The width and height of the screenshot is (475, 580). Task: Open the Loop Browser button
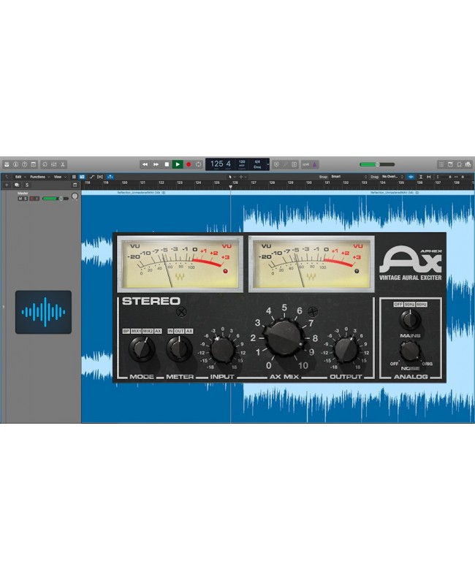tap(459, 164)
